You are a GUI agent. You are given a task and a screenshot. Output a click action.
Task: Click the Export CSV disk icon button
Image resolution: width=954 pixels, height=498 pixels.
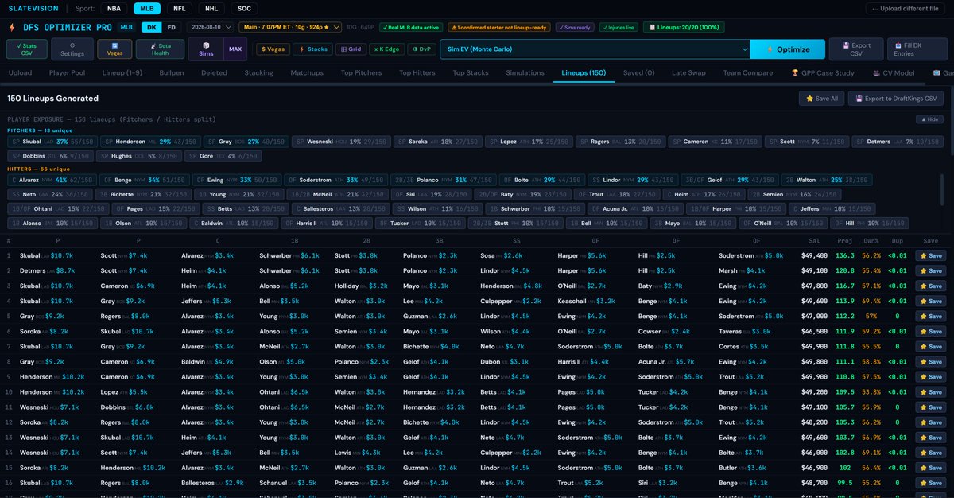click(x=855, y=49)
